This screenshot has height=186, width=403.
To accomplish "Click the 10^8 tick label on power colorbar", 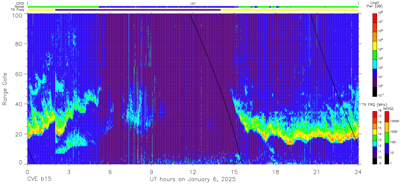I will pos(381,12).
